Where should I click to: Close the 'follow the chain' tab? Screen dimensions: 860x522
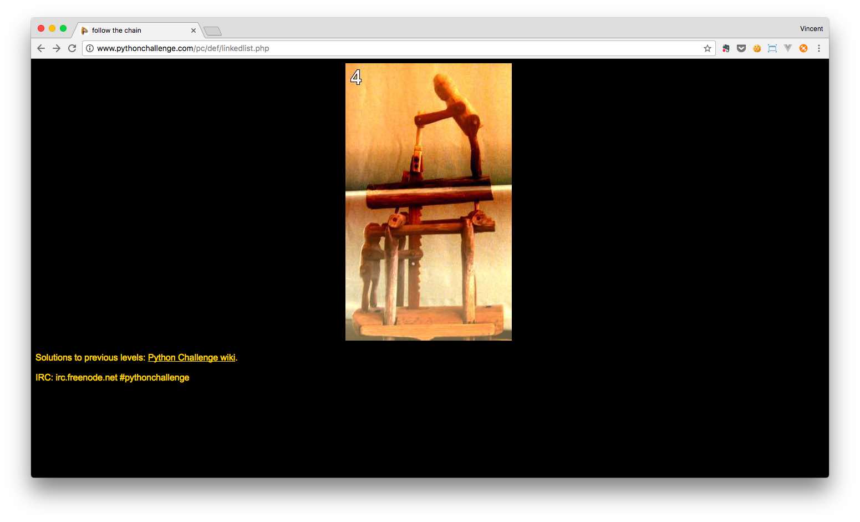[194, 31]
